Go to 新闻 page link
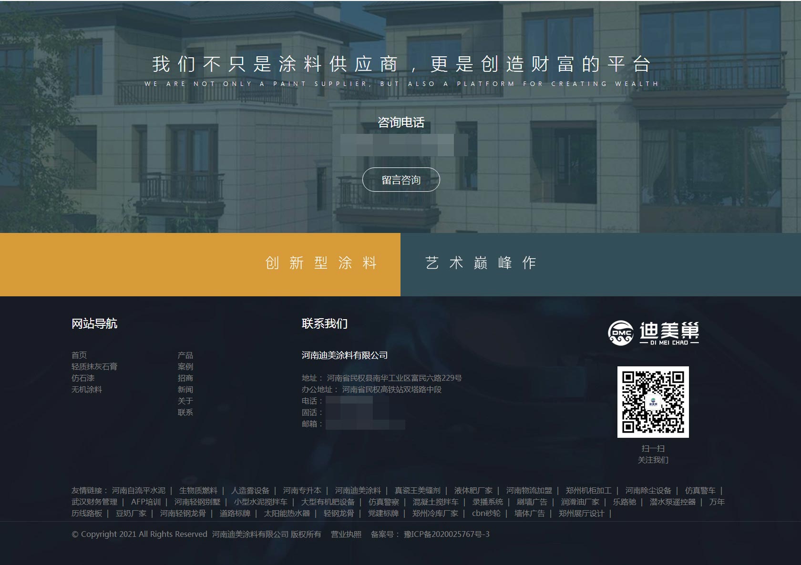 (185, 389)
